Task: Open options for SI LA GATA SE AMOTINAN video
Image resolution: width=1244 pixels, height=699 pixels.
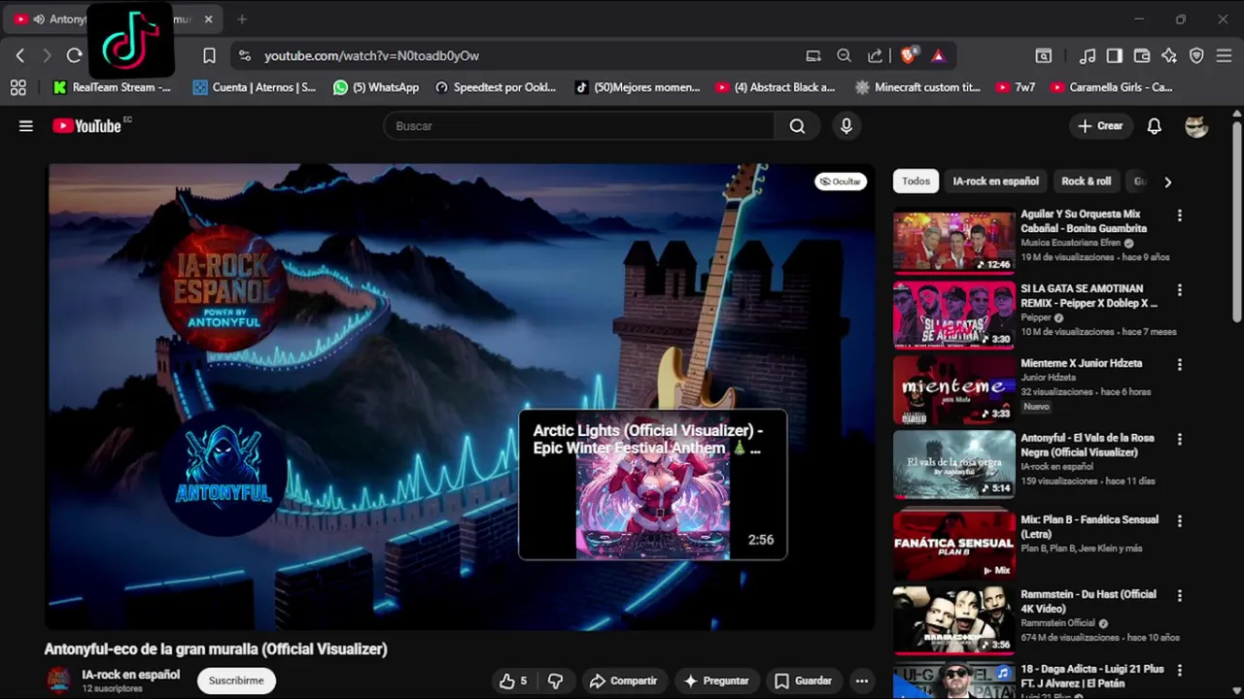Action: [x=1180, y=290]
